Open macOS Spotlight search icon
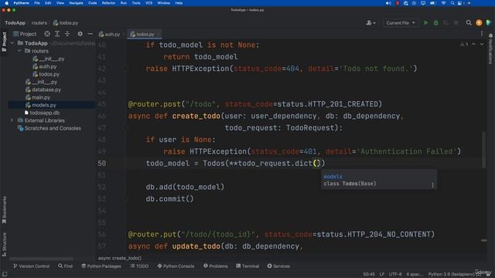 (452, 3)
